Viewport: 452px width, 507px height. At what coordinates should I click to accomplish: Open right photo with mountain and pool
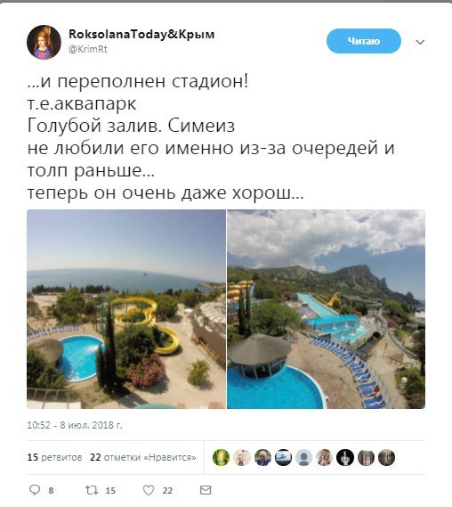click(x=326, y=309)
